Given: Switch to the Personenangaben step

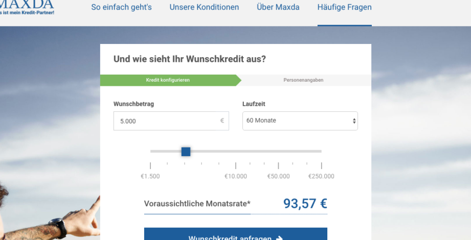Looking at the screenshot, I should 303,80.
